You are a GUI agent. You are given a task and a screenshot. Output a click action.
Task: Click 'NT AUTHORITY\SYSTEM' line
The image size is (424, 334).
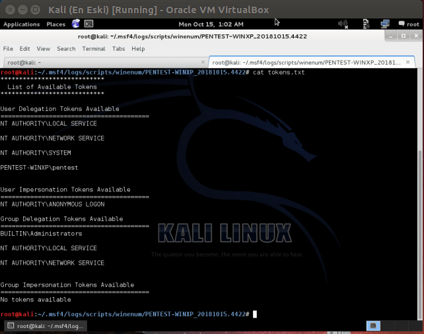pos(36,152)
